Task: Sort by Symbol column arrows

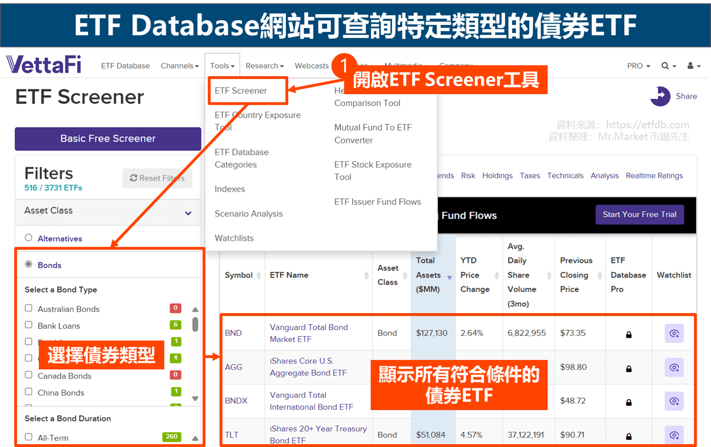Action: [x=259, y=275]
